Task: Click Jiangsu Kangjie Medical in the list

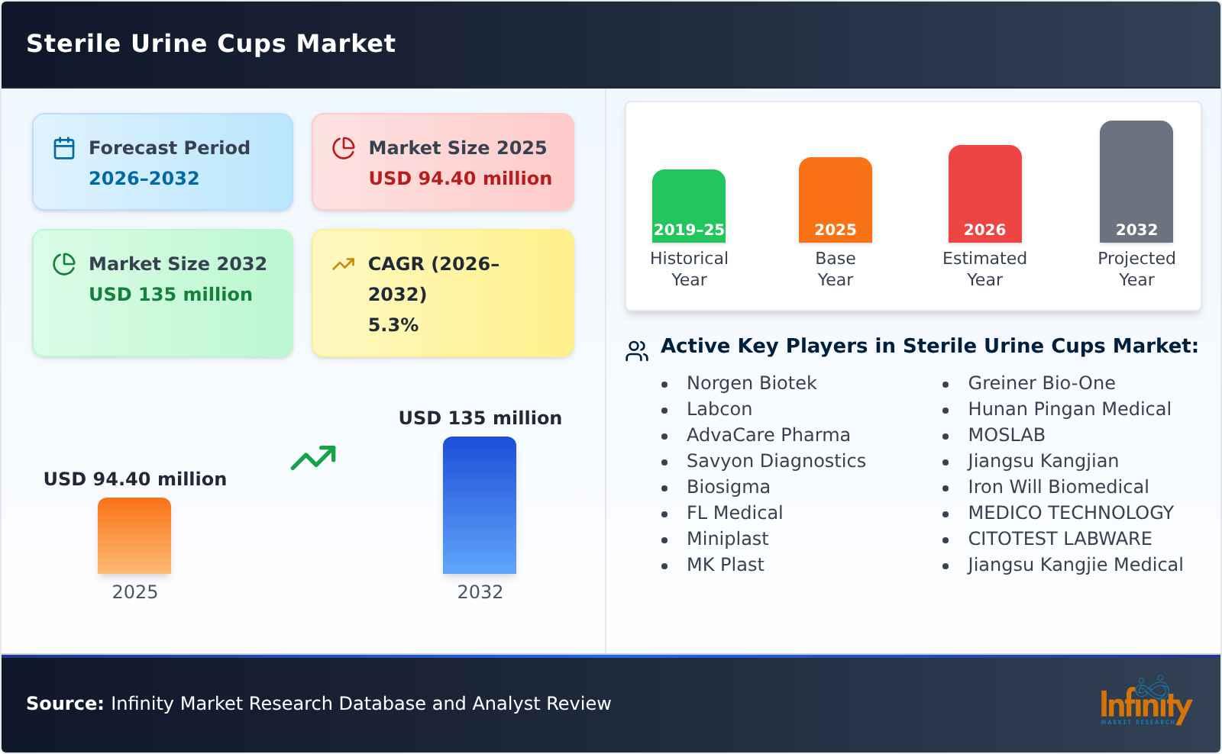Action: [1075, 565]
